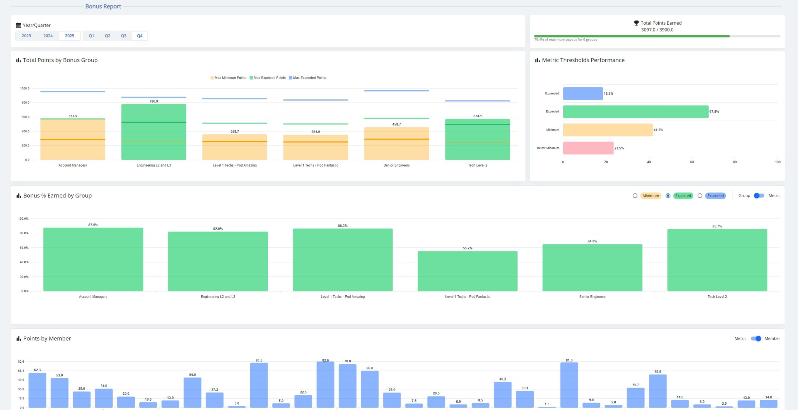Viewport: 798px width, 410px height.
Task: Choose the Q1 quarter button
Action: [91, 36]
